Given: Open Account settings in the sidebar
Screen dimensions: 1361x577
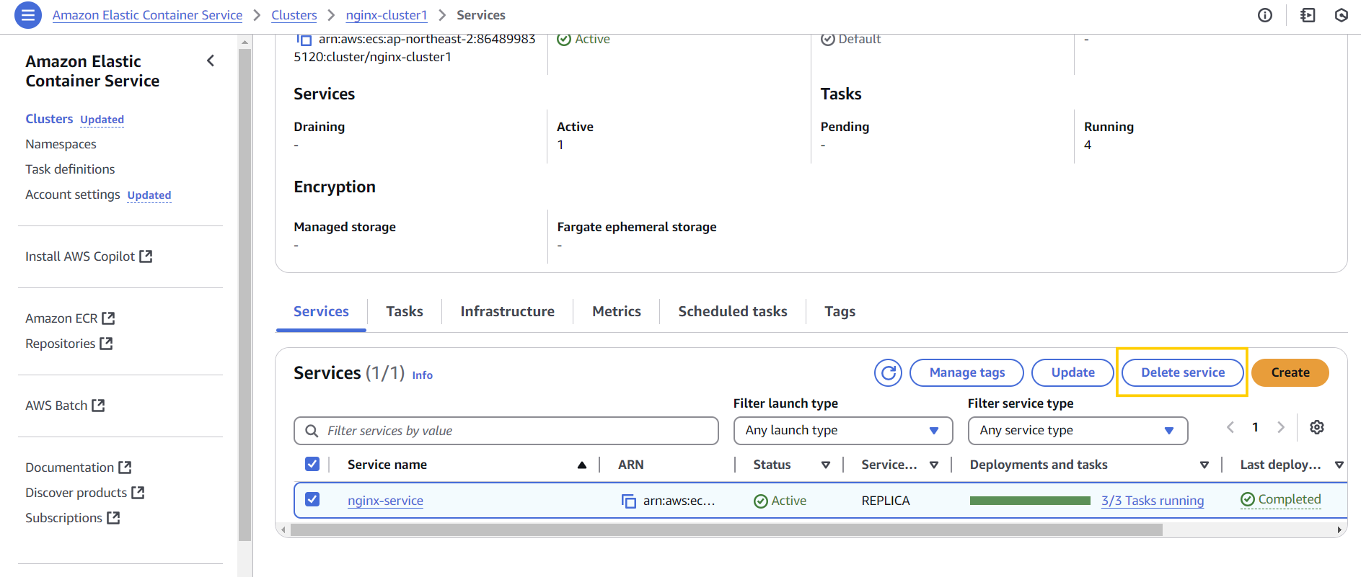Looking at the screenshot, I should pyautogui.click(x=73, y=194).
